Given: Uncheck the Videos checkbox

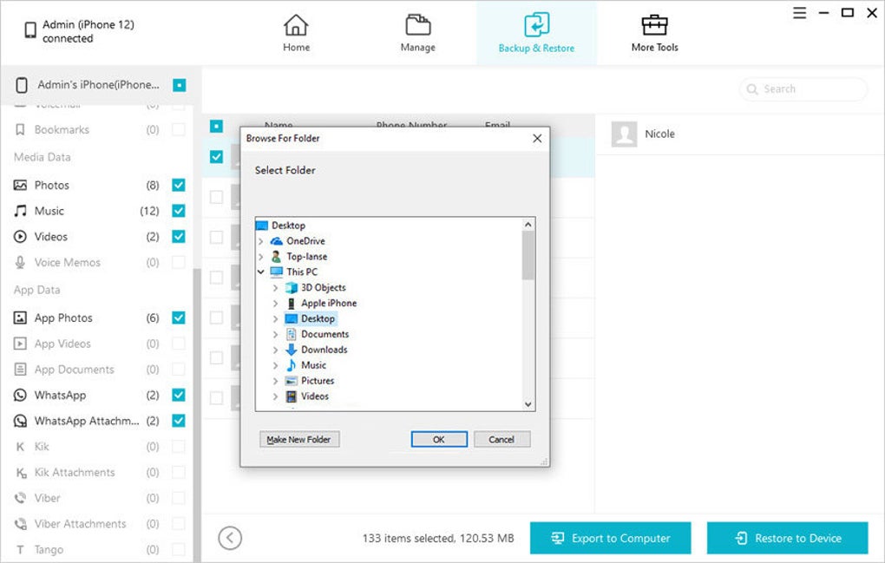Looking at the screenshot, I should (179, 237).
